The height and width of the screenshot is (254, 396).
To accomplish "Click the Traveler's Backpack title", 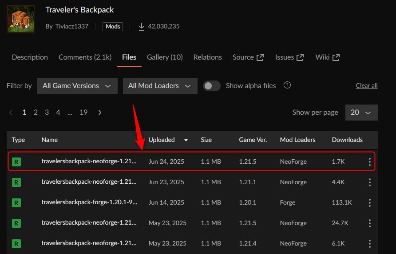I will coord(79,10).
